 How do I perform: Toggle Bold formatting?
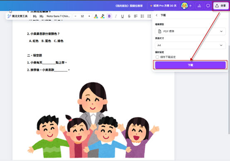point(109,16)
